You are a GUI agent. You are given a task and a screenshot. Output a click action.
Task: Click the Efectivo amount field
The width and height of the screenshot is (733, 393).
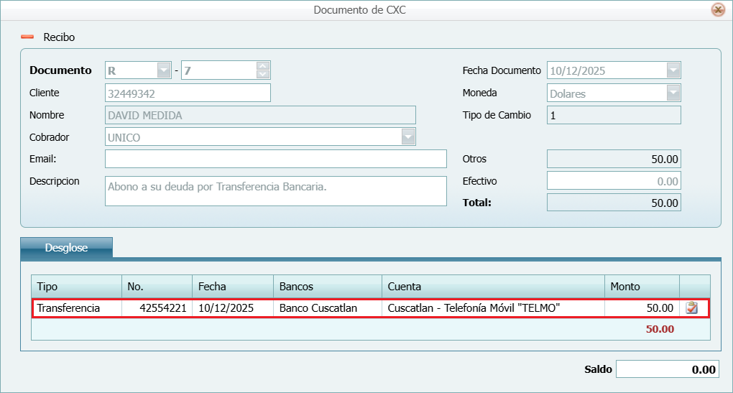613,181
